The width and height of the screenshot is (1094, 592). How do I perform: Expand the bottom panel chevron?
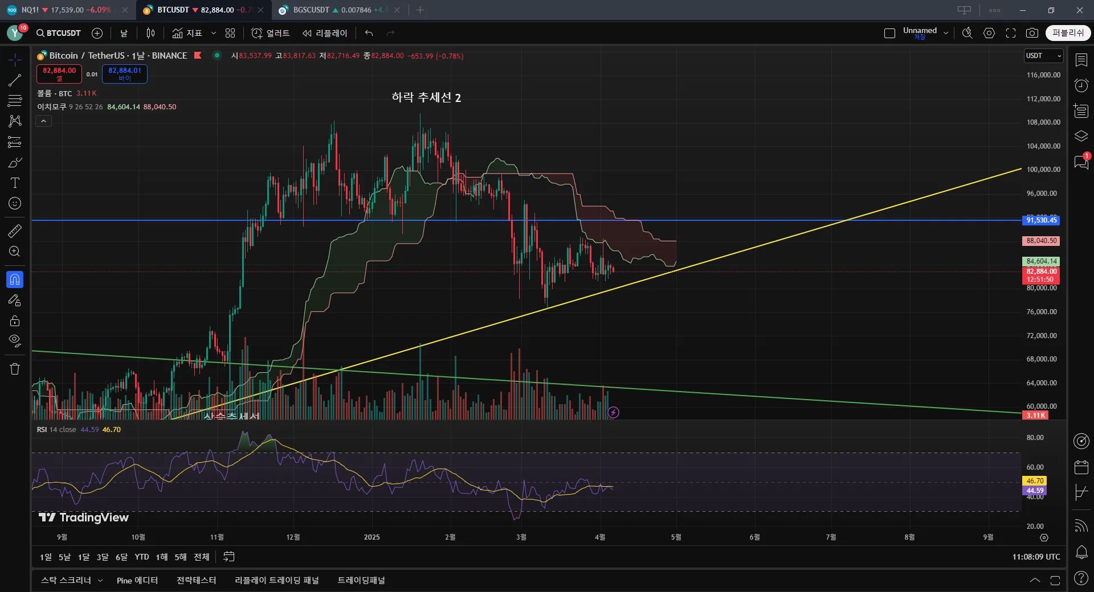[1035, 580]
